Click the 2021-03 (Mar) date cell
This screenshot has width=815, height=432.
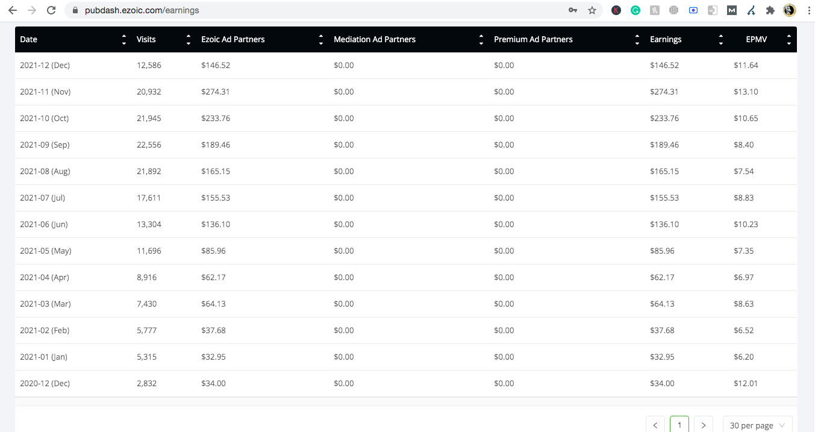click(x=45, y=304)
